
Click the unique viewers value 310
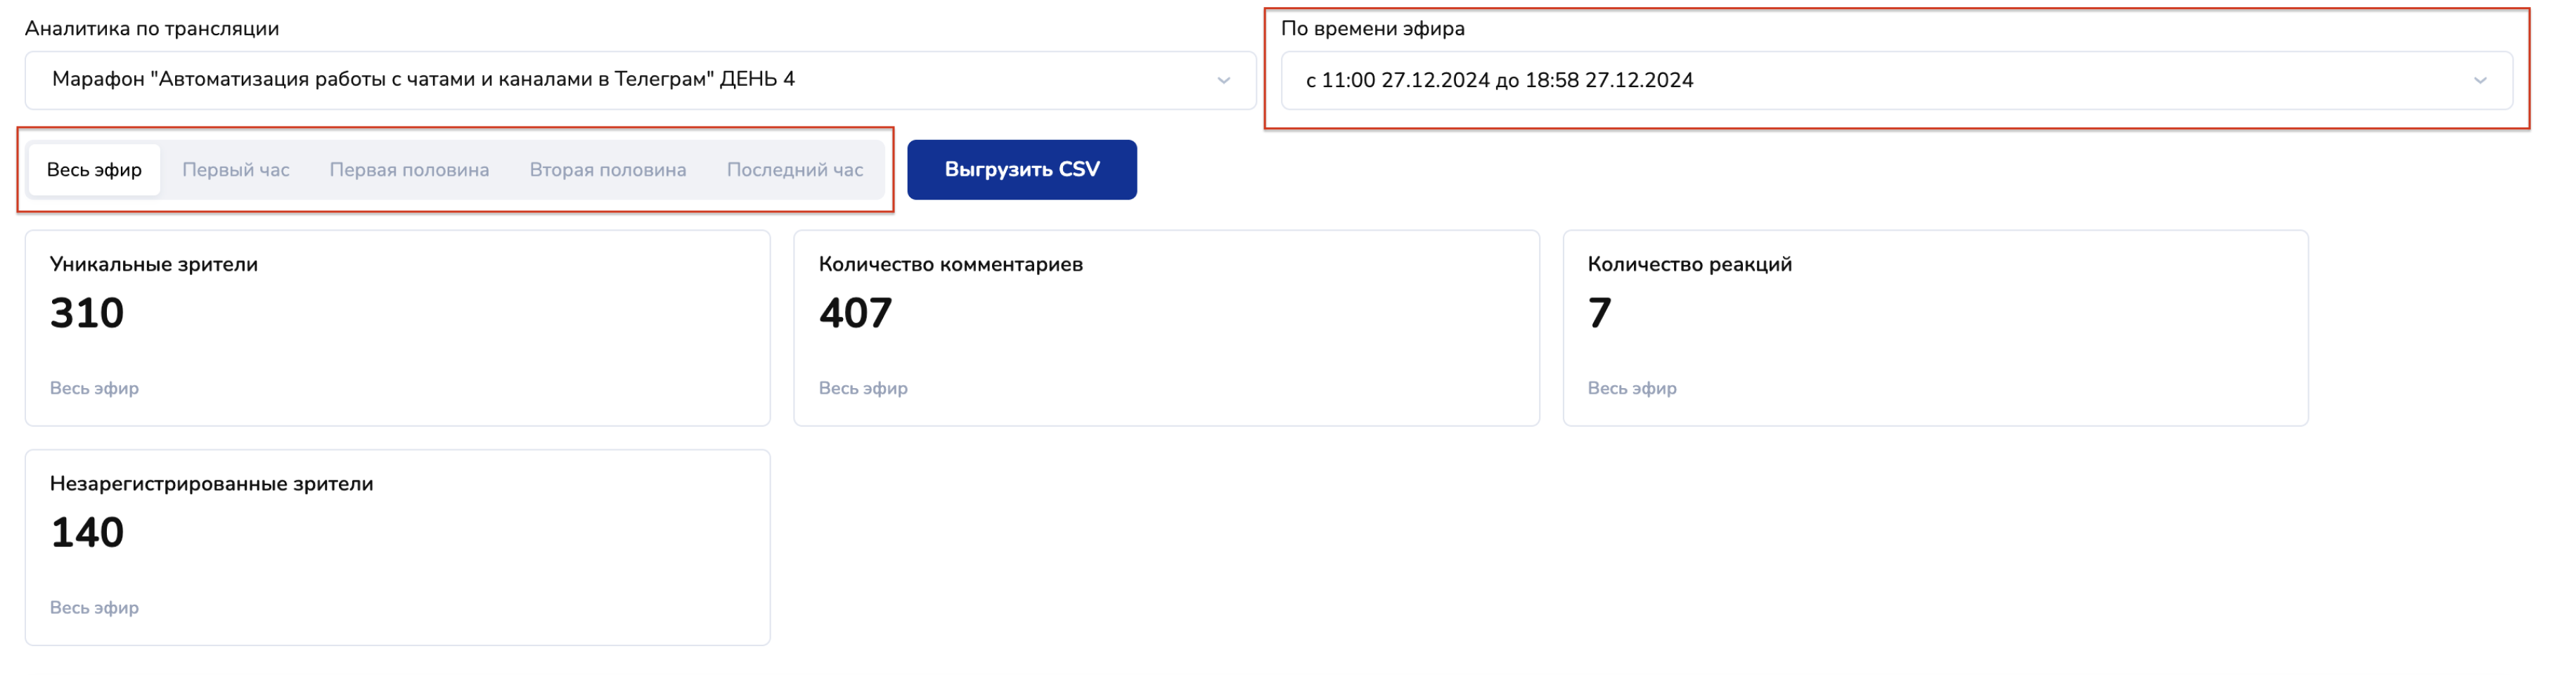coord(87,313)
